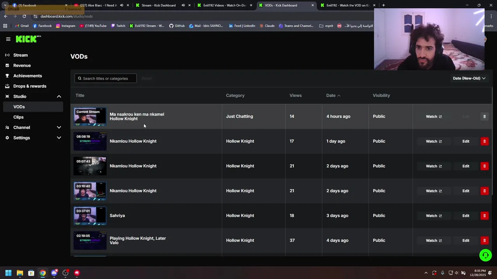The image size is (497, 279).
Task: Click the Kick logo
Action: [28, 39]
